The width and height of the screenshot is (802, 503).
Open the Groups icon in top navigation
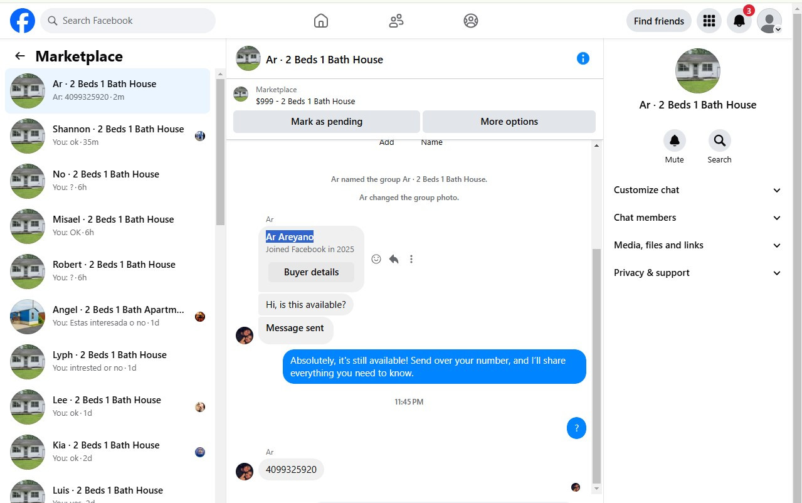pos(471,21)
